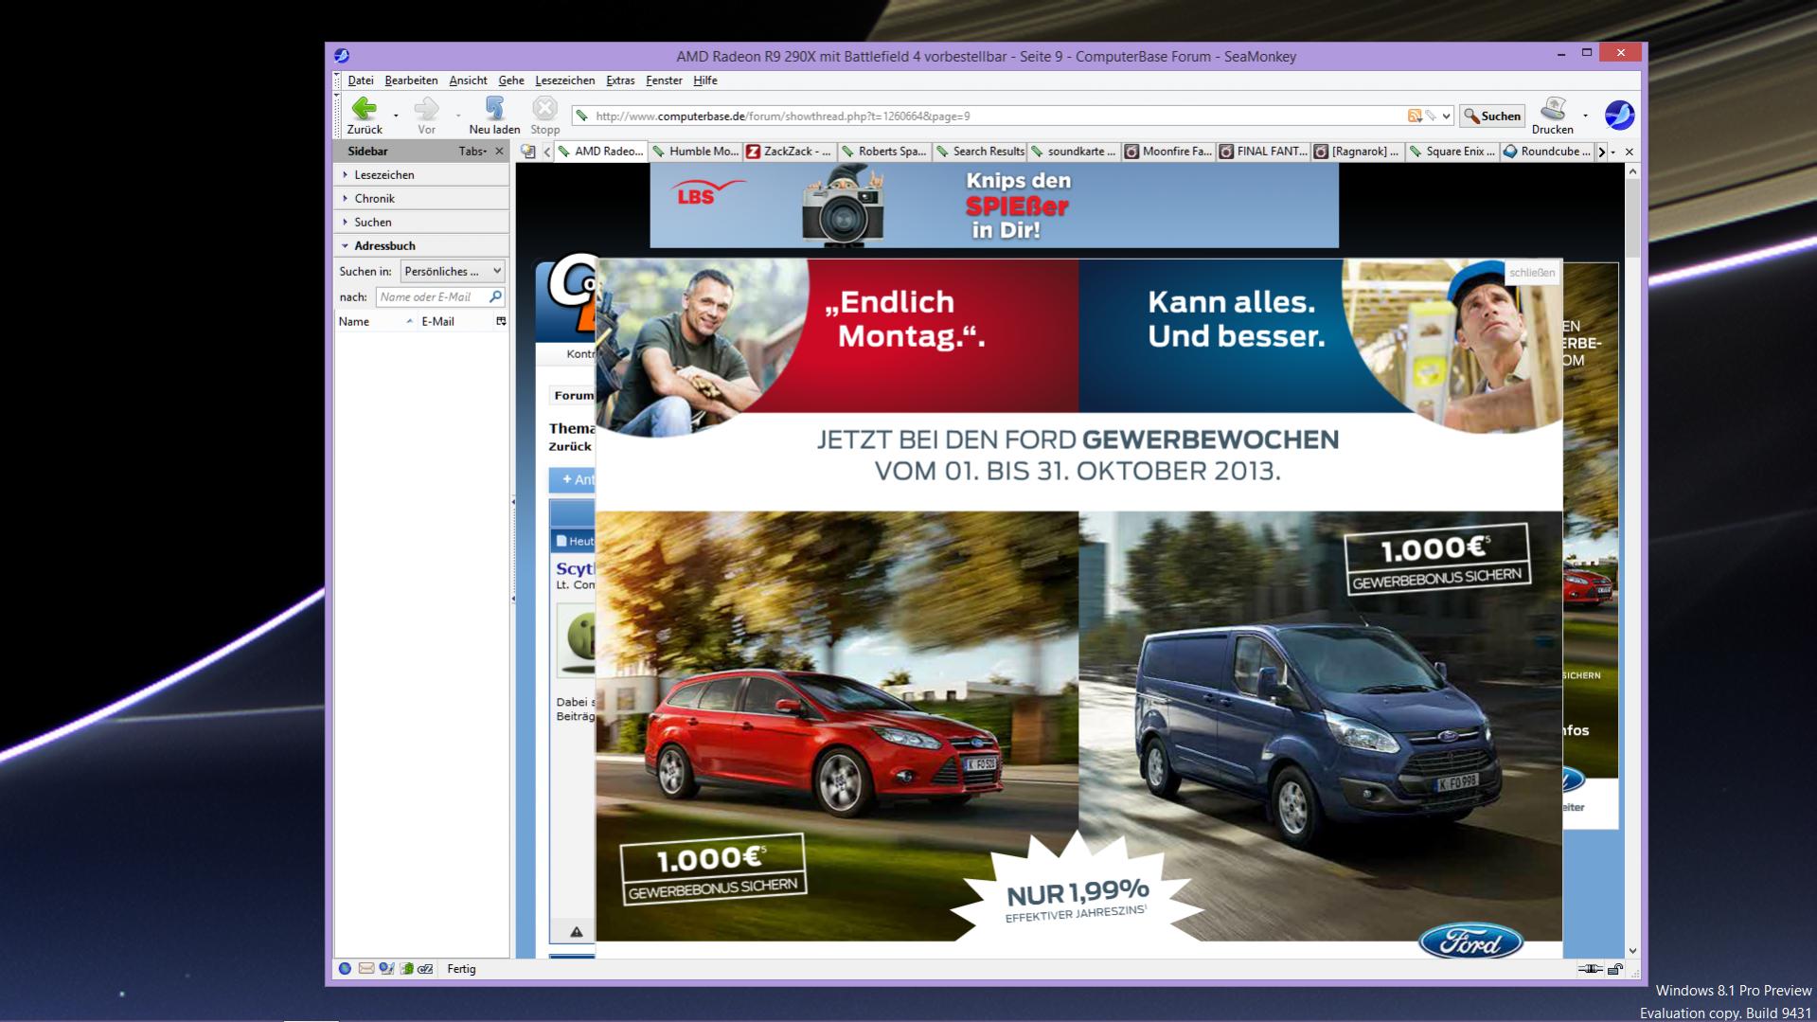Click the Vor forward arrow

426,116
